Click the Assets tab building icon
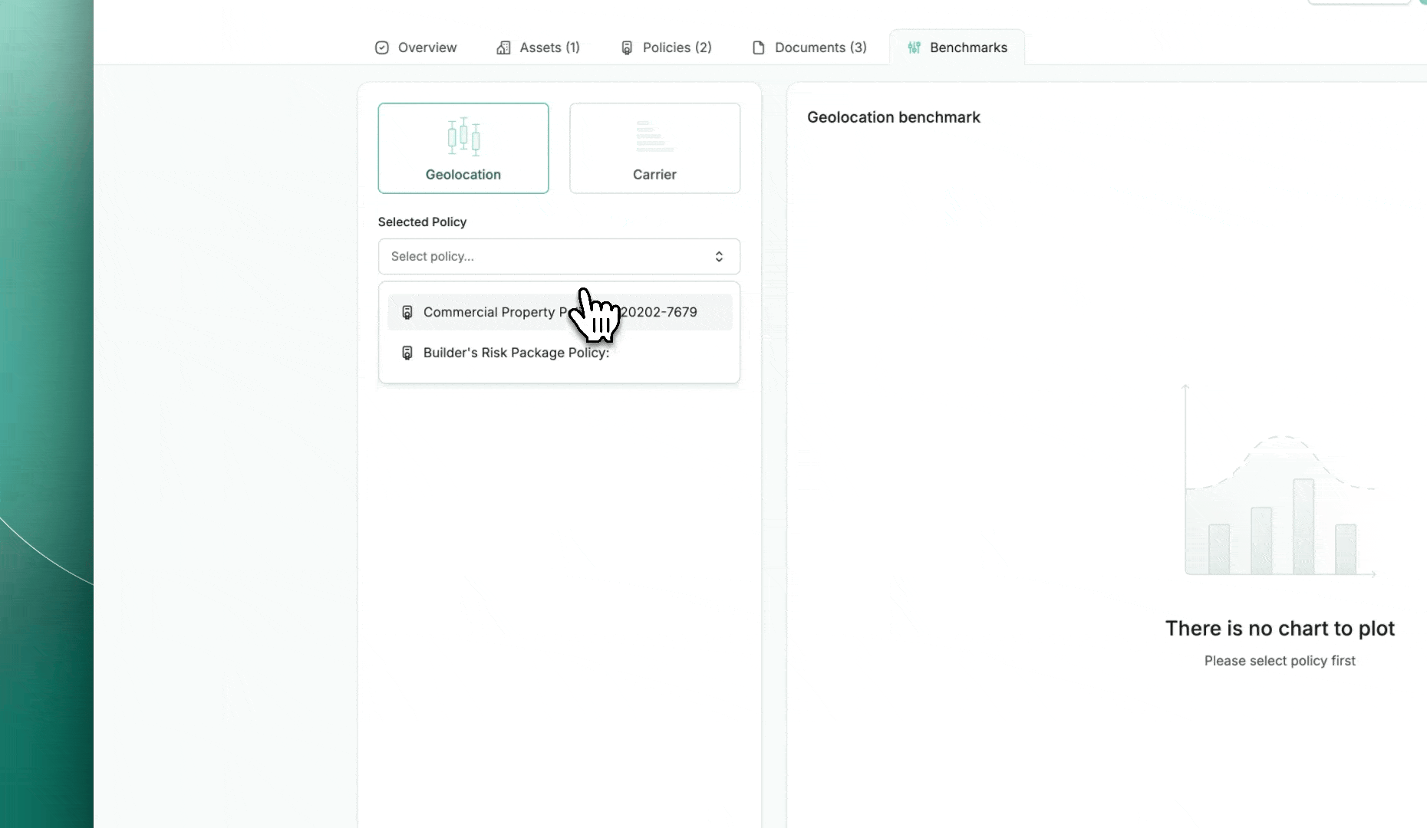Screen dimensions: 1427x828 tap(503, 48)
